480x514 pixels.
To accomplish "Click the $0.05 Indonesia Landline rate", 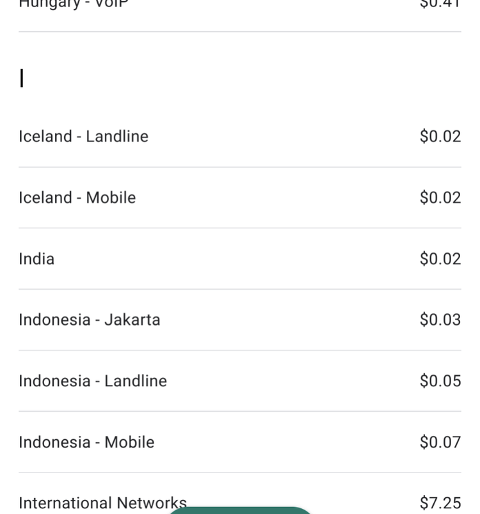I will coord(440,381).
